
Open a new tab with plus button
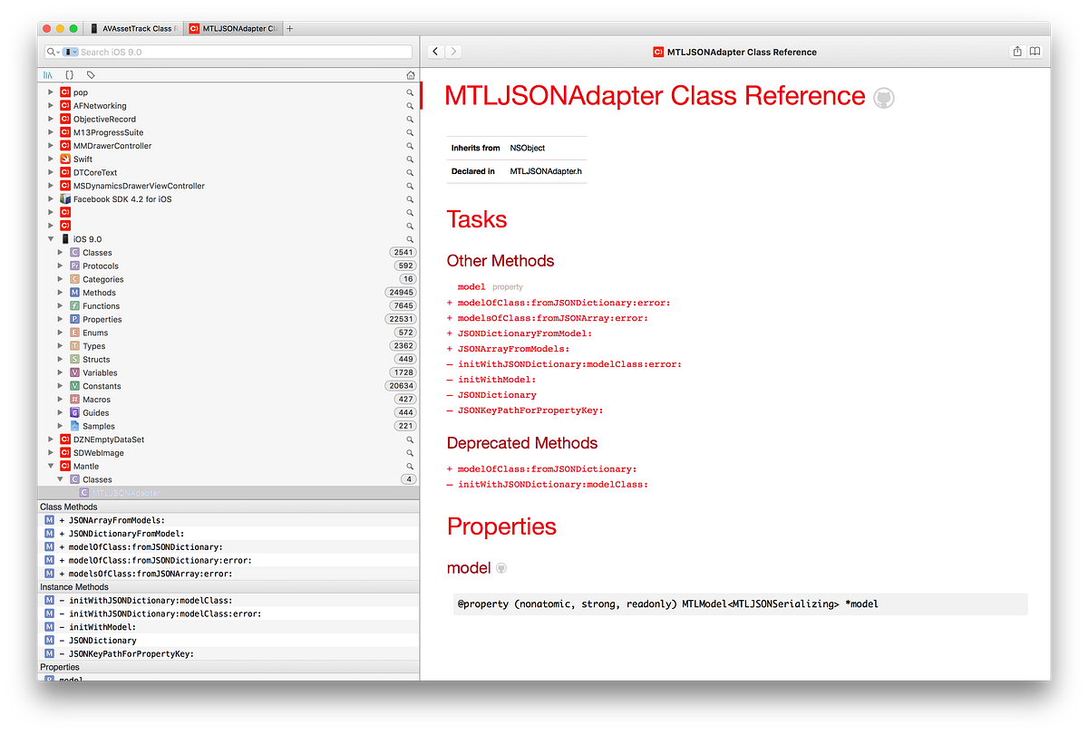(x=290, y=29)
